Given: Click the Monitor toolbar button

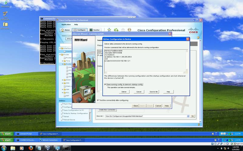Looking at the screenshot, I should (95, 30).
